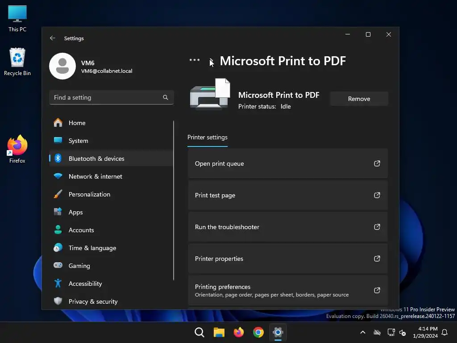This screenshot has height=343, width=457.
Task: Open Personalization settings
Action: tap(111, 194)
